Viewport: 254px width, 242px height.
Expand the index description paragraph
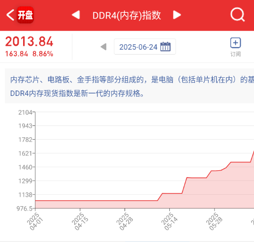(x=129, y=86)
